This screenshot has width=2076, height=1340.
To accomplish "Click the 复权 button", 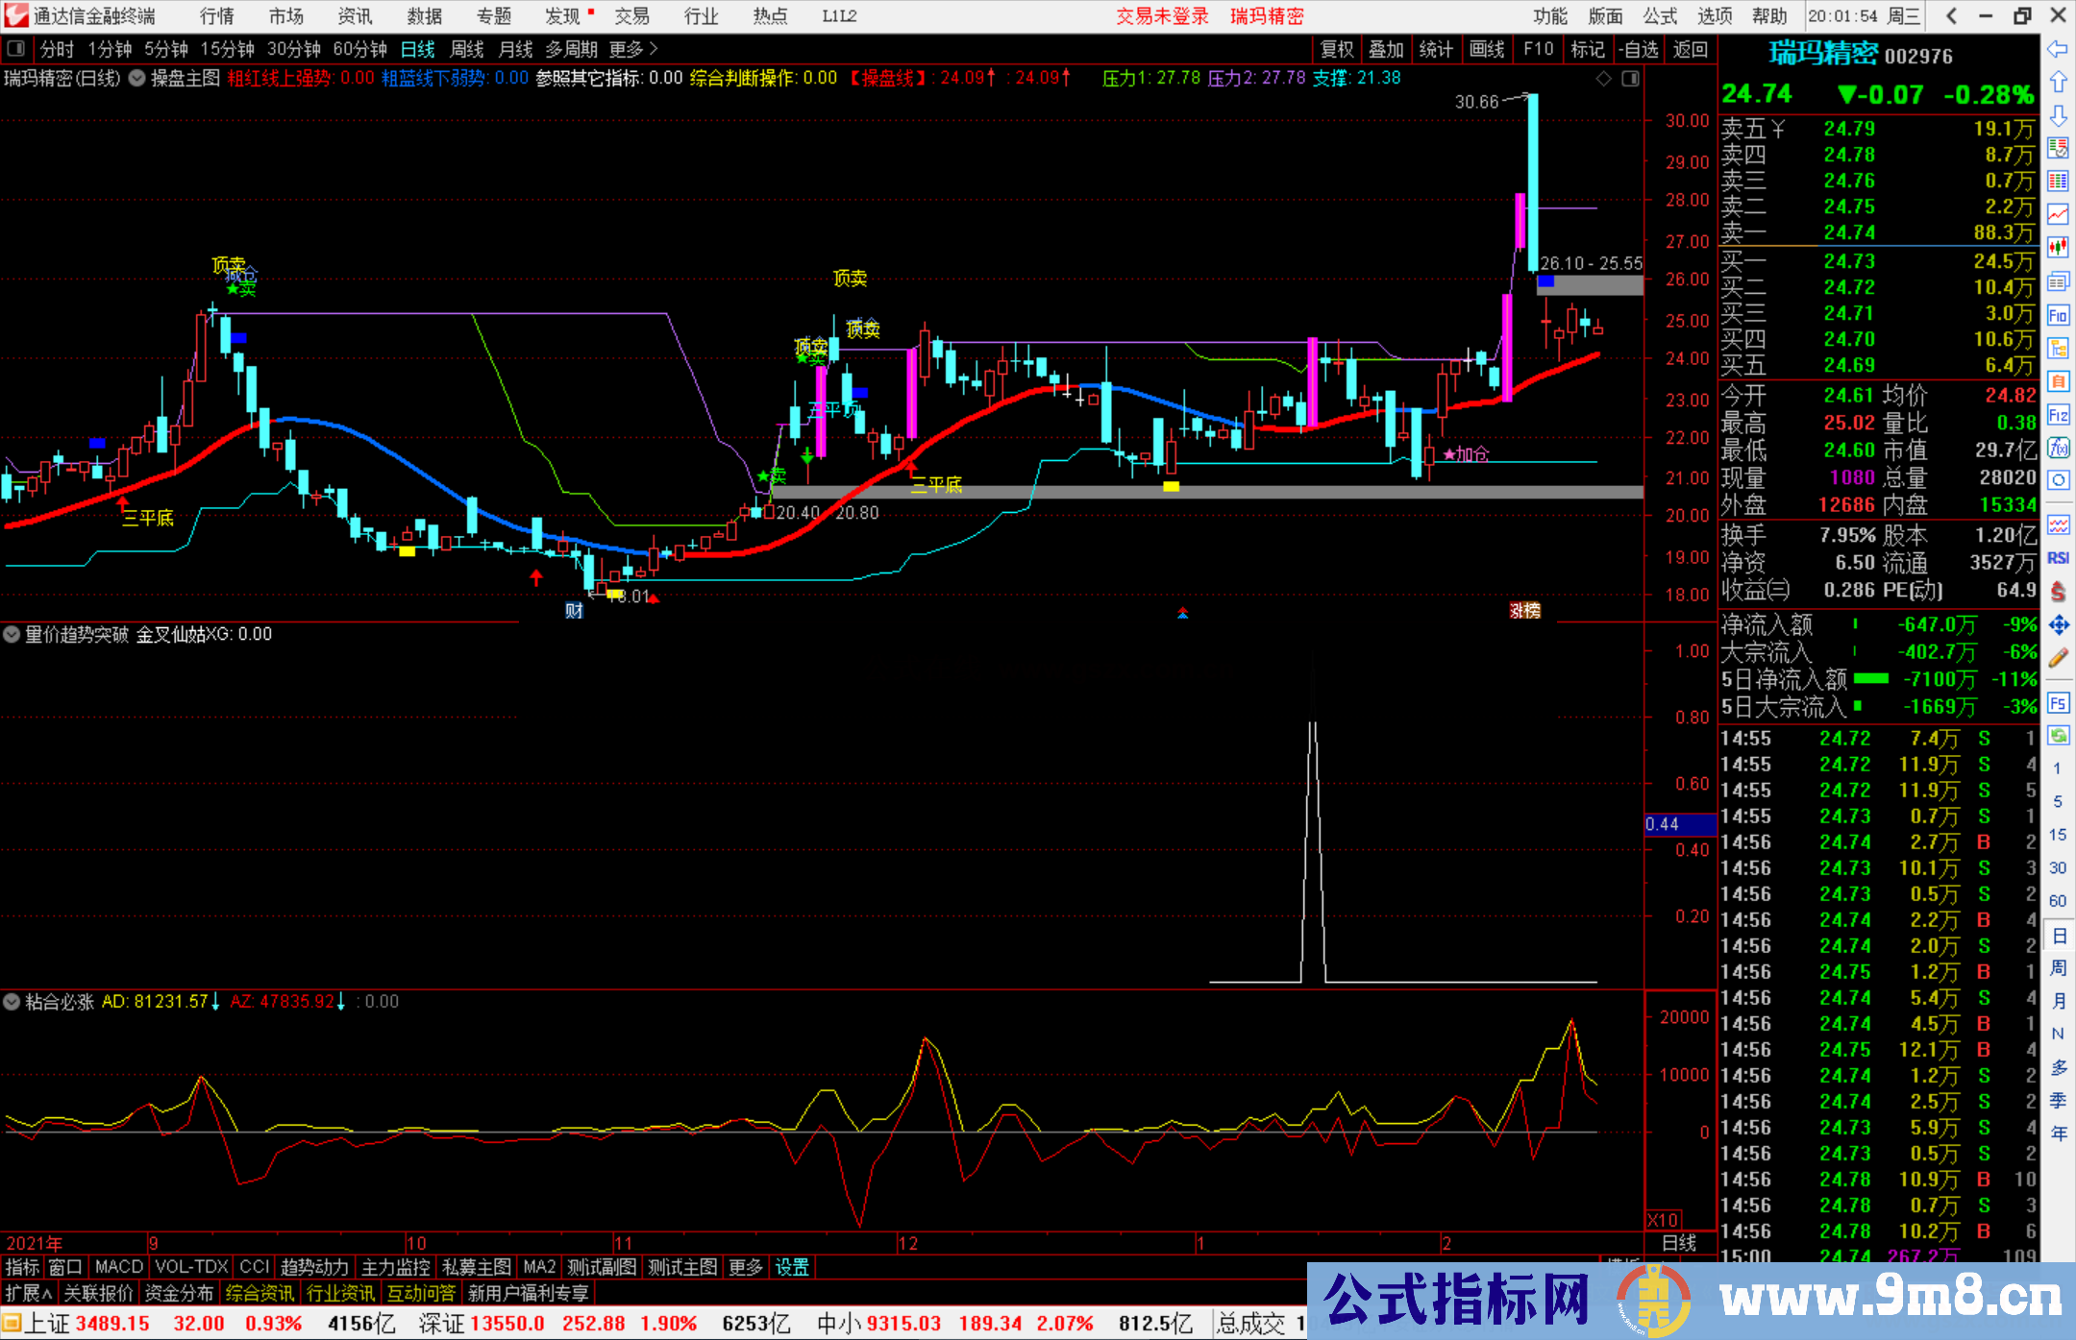I will point(1337,49).
